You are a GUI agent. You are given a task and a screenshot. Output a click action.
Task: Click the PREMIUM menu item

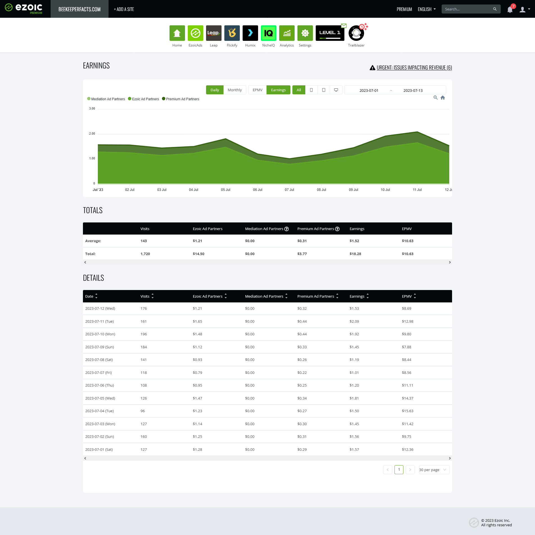404,9
